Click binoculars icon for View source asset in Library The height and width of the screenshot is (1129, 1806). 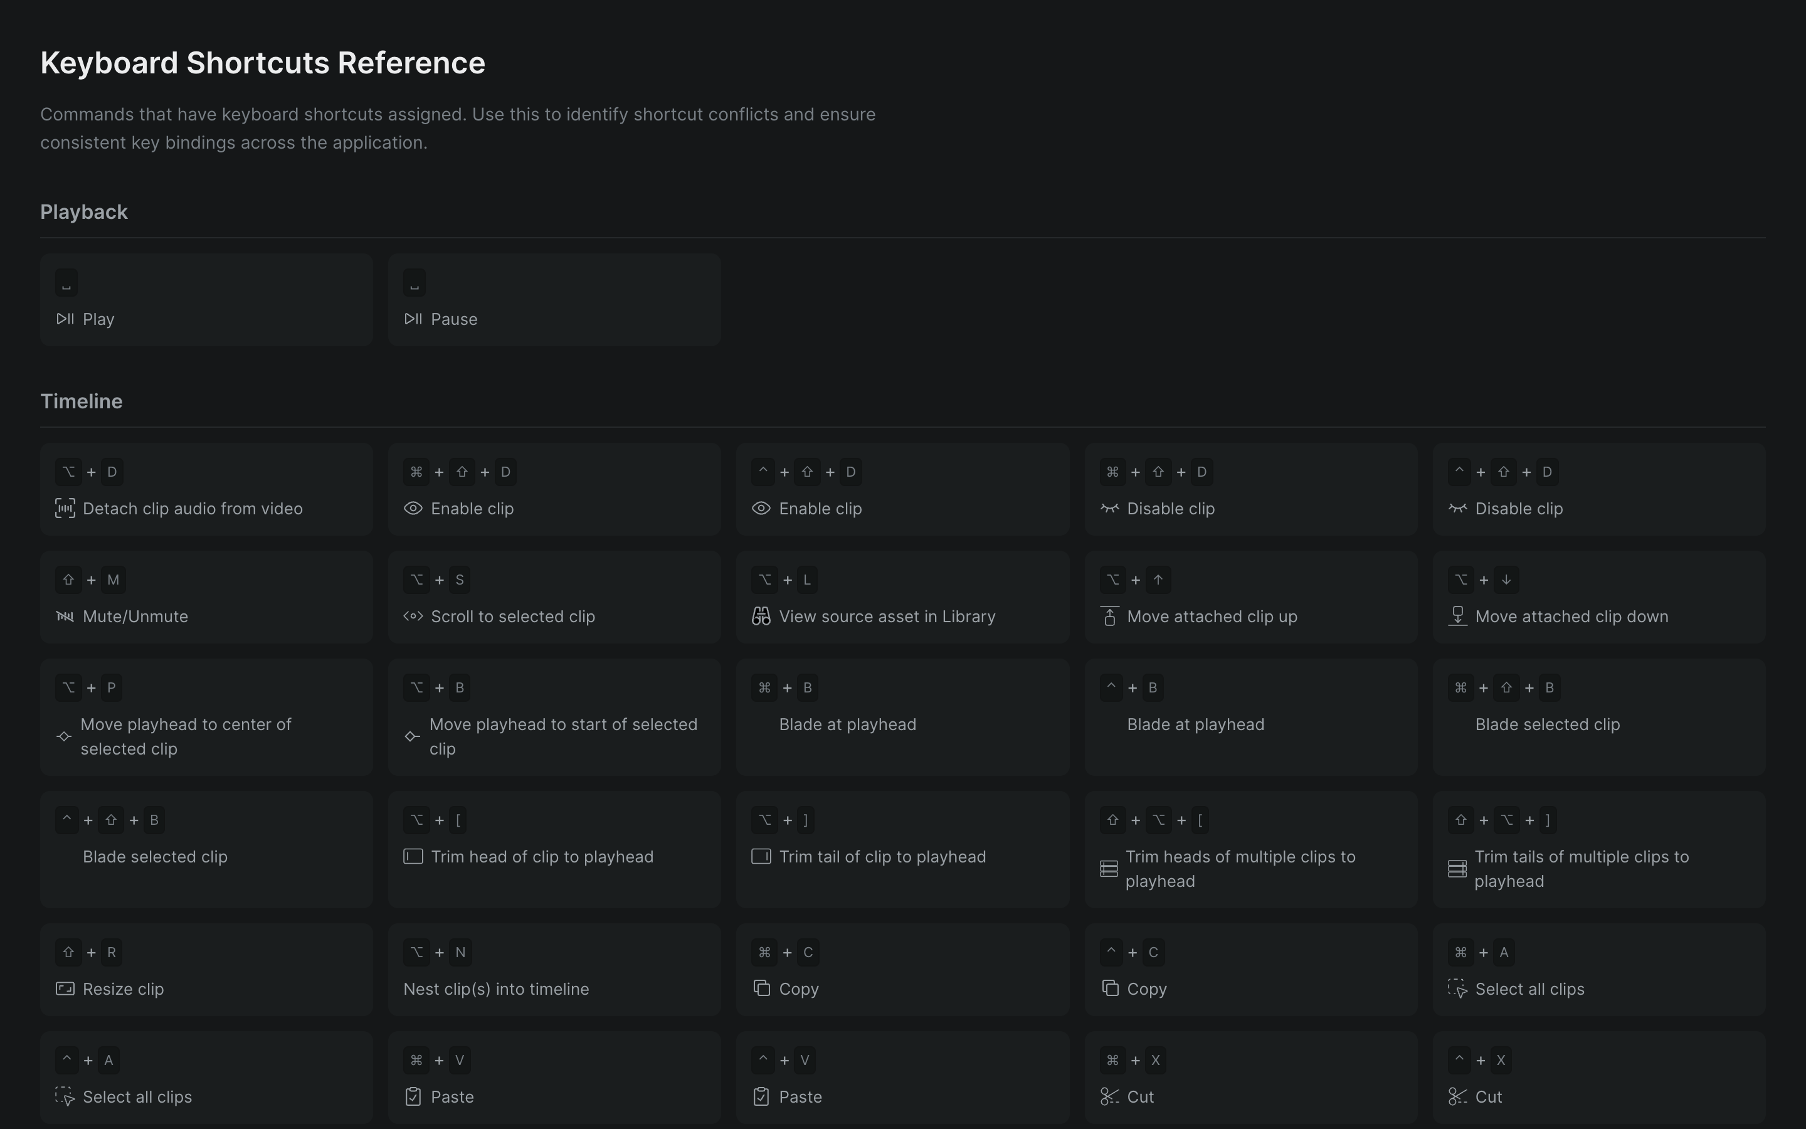coord(761,616)
